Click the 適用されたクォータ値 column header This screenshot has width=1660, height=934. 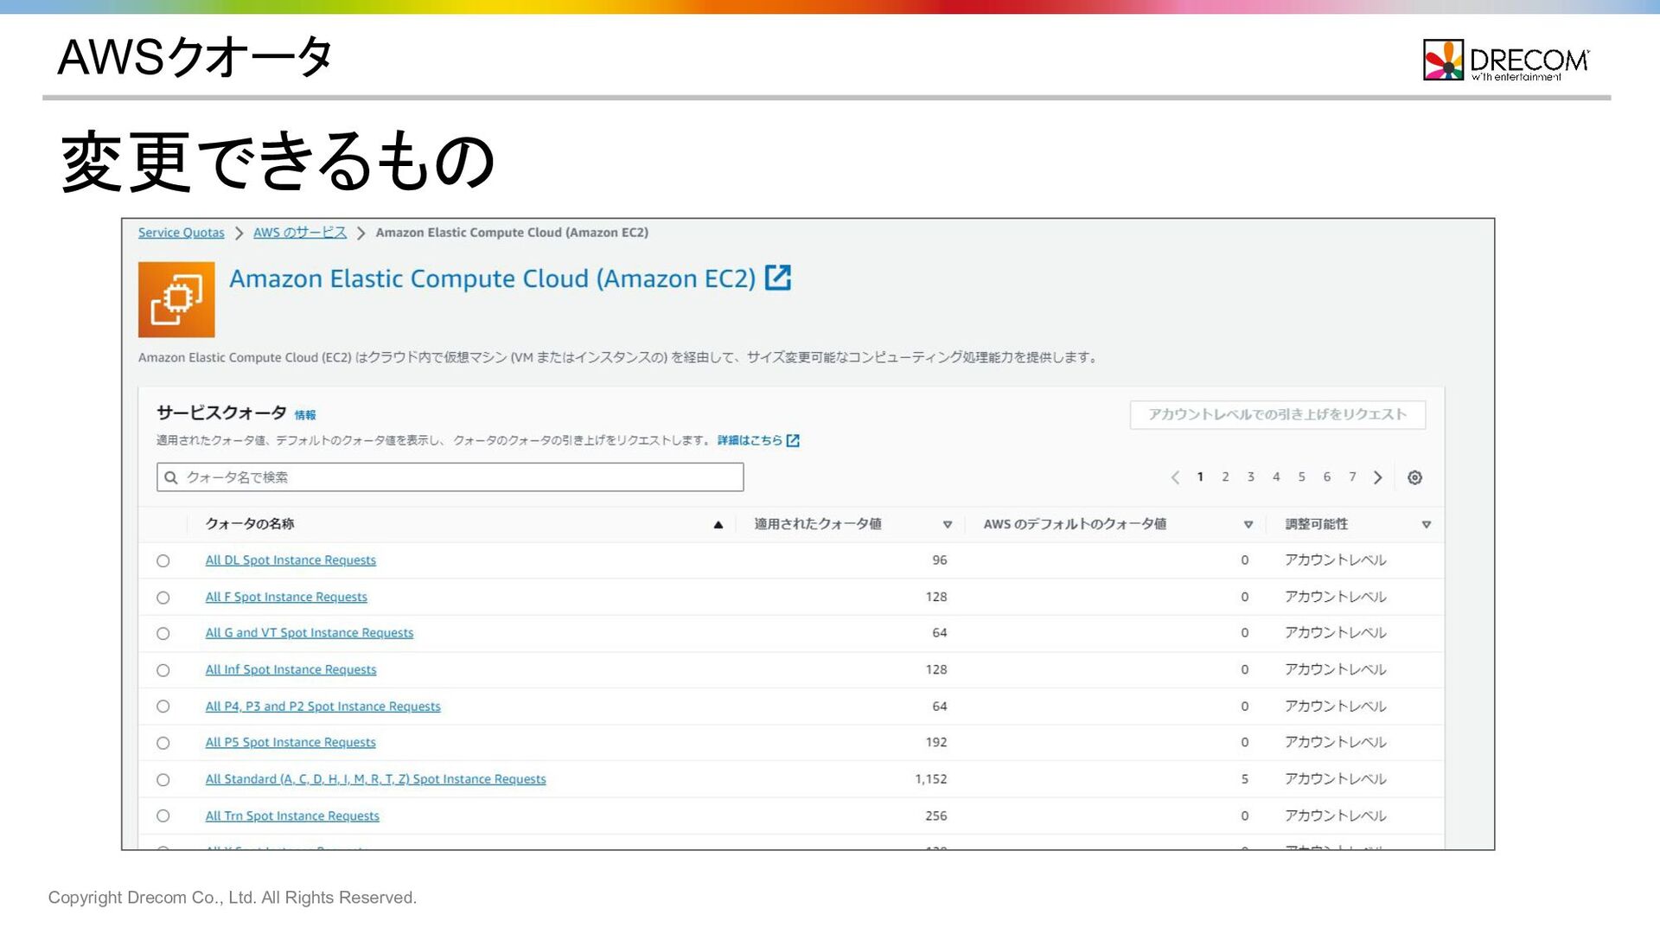(817, 524)
